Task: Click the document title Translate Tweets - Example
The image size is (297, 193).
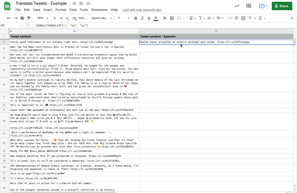Action: (41, 4)
